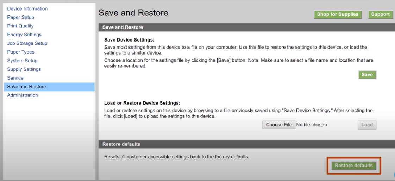Open Supply Settings page
Screen dimensions: 395x181
click(24, 69)
